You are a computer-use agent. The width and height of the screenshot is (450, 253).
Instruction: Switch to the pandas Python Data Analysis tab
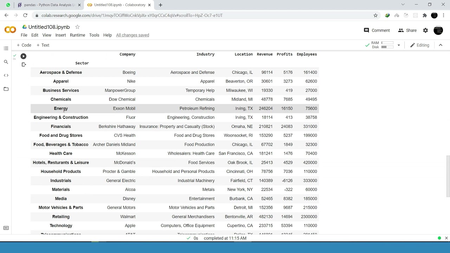pos(49,5)
